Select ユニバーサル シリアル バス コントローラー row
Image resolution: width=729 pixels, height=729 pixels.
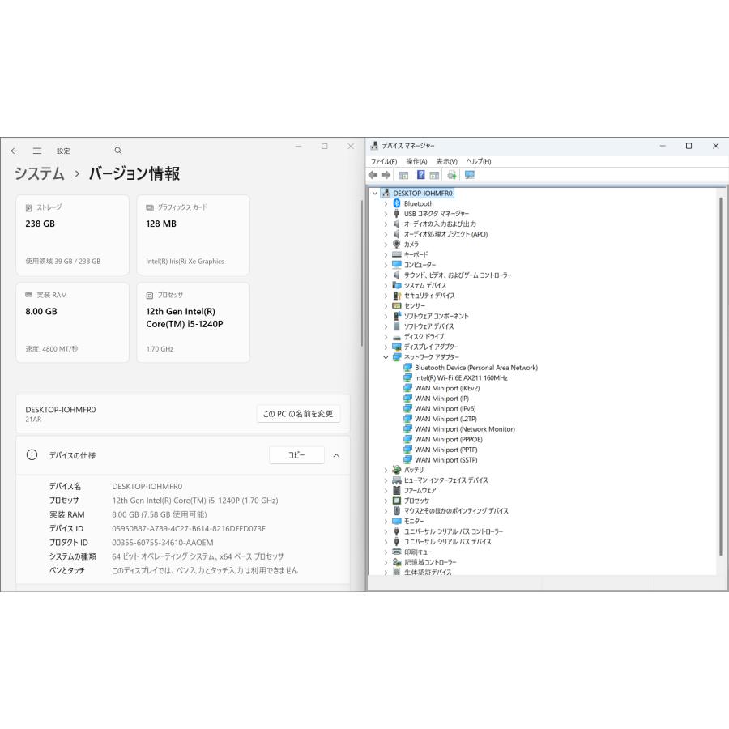coord(454,531)
